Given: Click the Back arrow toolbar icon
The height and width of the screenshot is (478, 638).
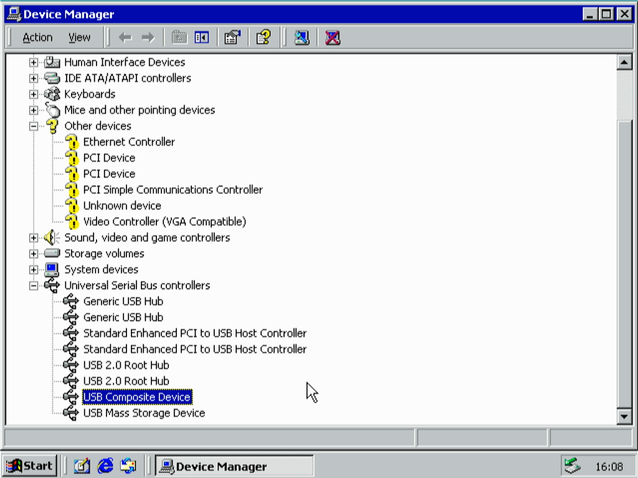Looking at the screenshot, I should click(x=125, y=38).
